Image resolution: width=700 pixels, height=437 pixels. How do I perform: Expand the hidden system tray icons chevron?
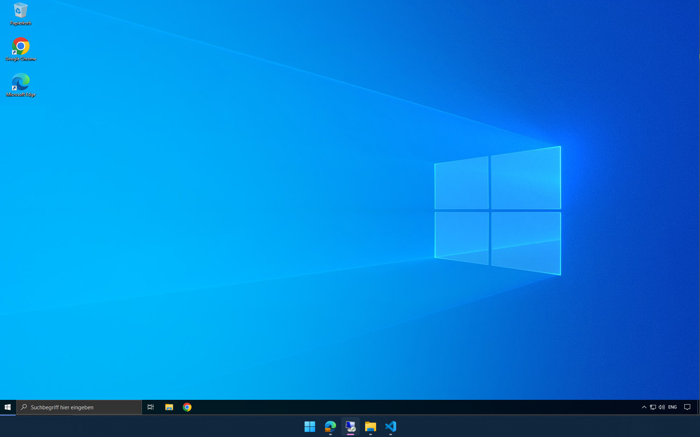click(644, 407)
